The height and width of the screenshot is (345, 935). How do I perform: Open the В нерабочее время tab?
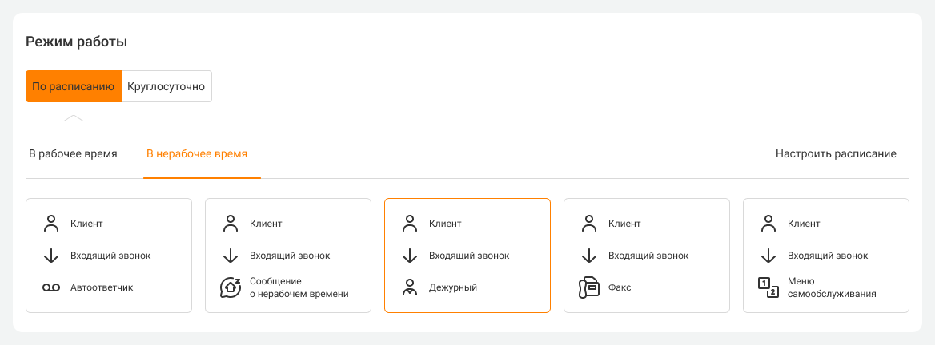pos(197,153)
